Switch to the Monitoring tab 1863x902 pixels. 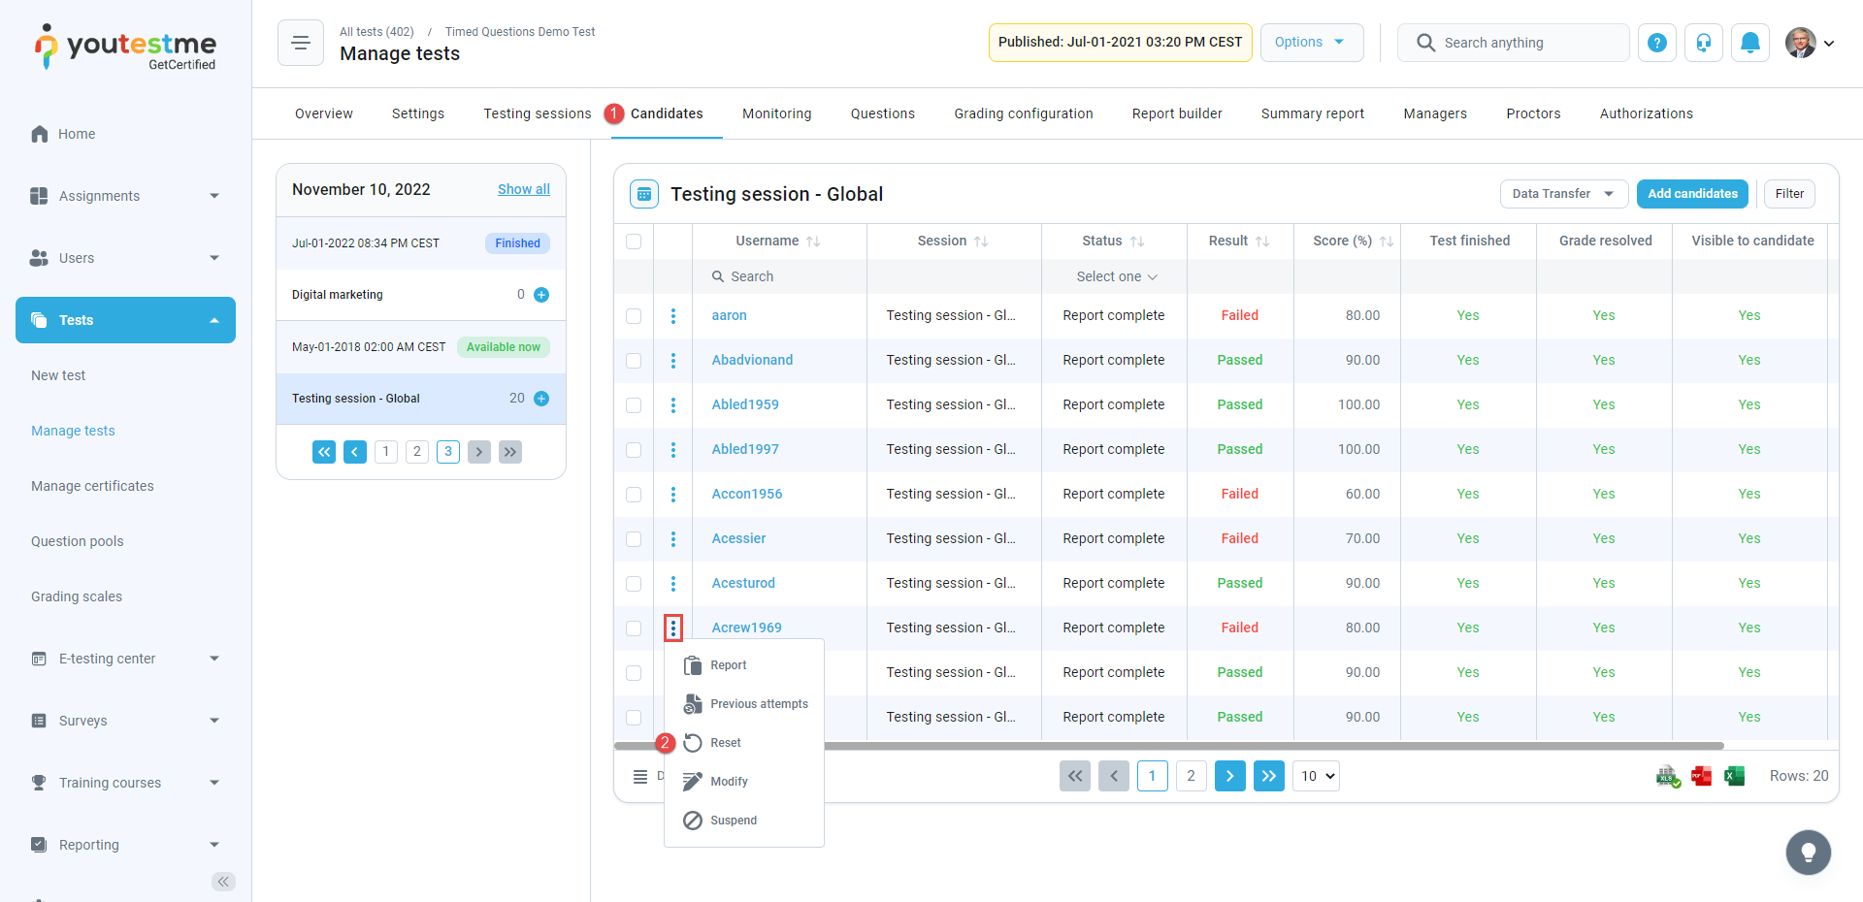click(x=776, y=113)
